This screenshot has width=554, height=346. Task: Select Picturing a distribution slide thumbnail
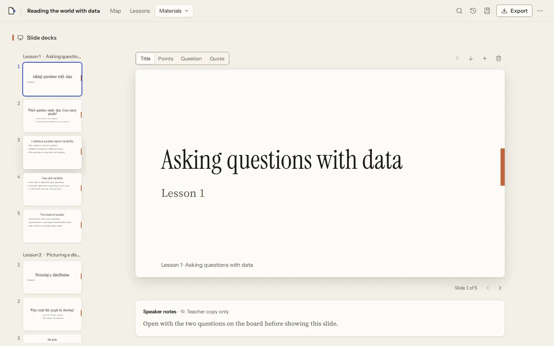[x=52, y=278]
